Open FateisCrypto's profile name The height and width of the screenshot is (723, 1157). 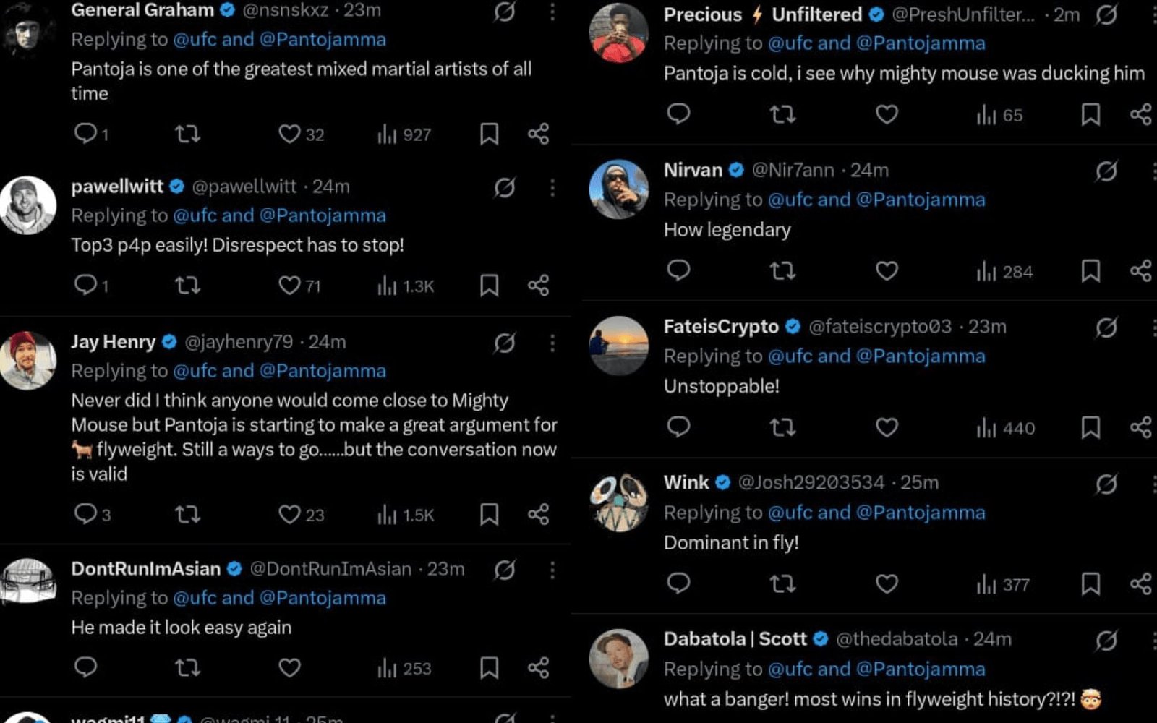pyautogui.click(x=721, y=327)
